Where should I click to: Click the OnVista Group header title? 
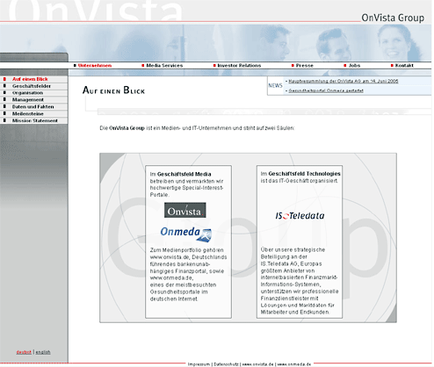(393, 18)
